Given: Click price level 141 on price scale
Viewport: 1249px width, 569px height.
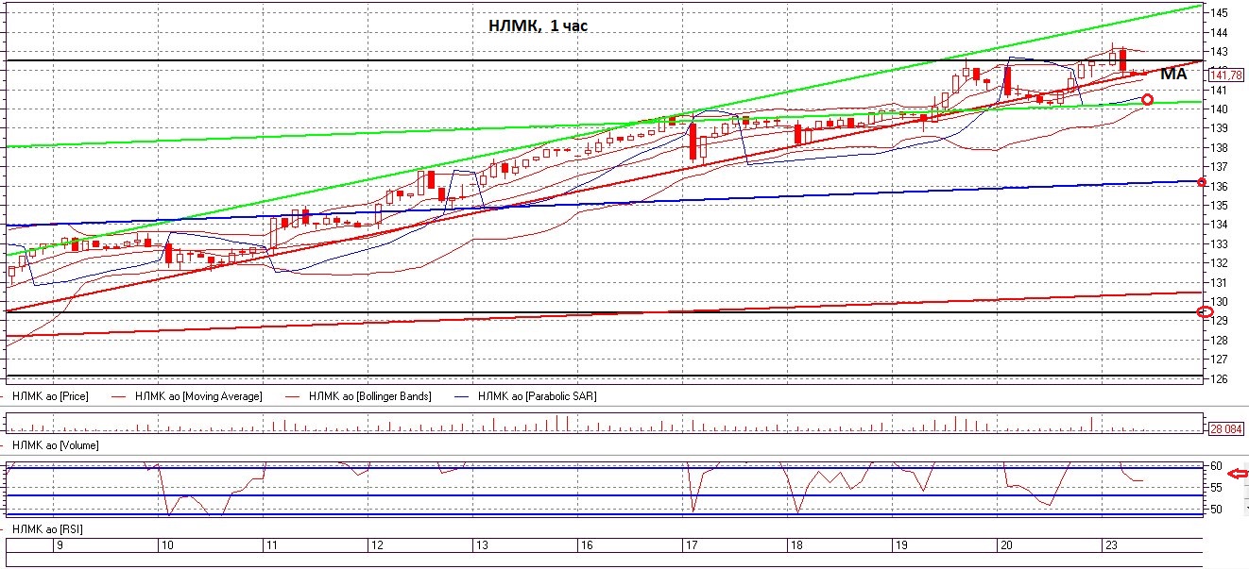Looking at the screenshot, I should 1218,90.
